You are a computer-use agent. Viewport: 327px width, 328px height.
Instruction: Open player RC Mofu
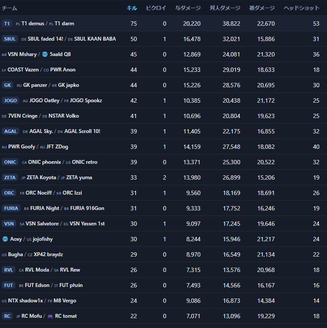coord(32,316)
